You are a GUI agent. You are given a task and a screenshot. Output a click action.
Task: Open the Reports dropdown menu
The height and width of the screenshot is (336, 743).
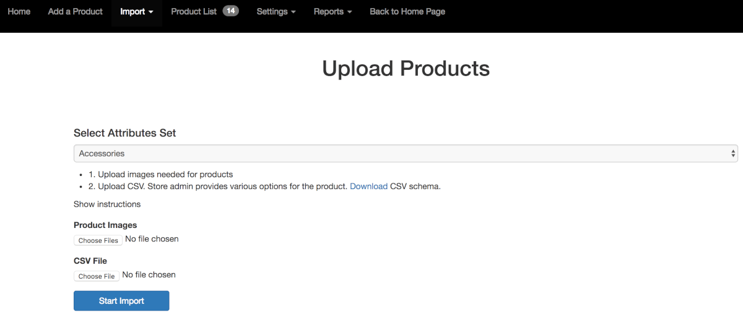[329, 12]
